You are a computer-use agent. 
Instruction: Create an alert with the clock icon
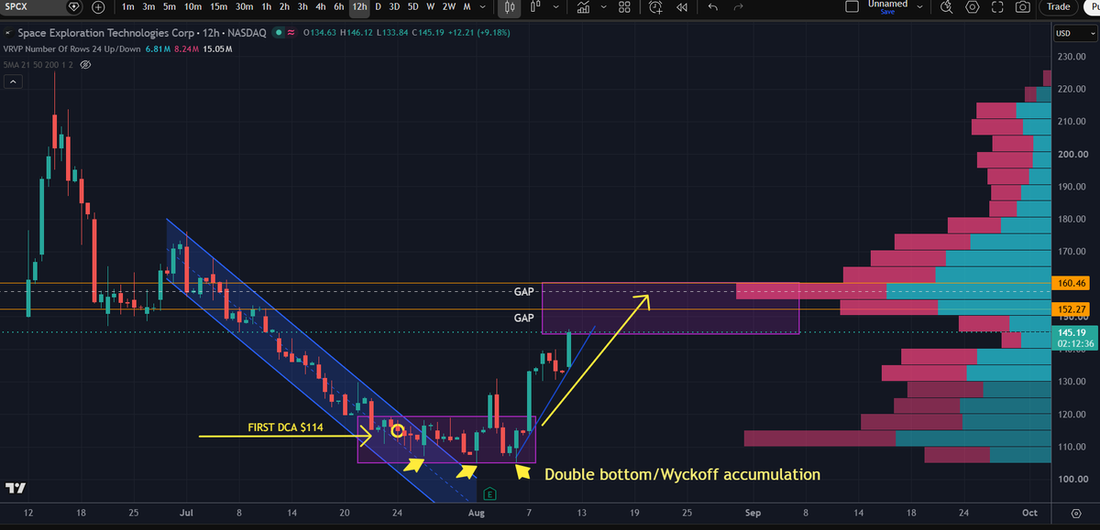pyautogui.click(x=655, y=6)
